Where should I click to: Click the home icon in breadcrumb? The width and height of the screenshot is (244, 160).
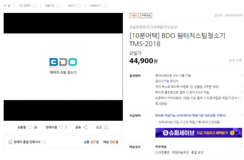tap(5, 6)
